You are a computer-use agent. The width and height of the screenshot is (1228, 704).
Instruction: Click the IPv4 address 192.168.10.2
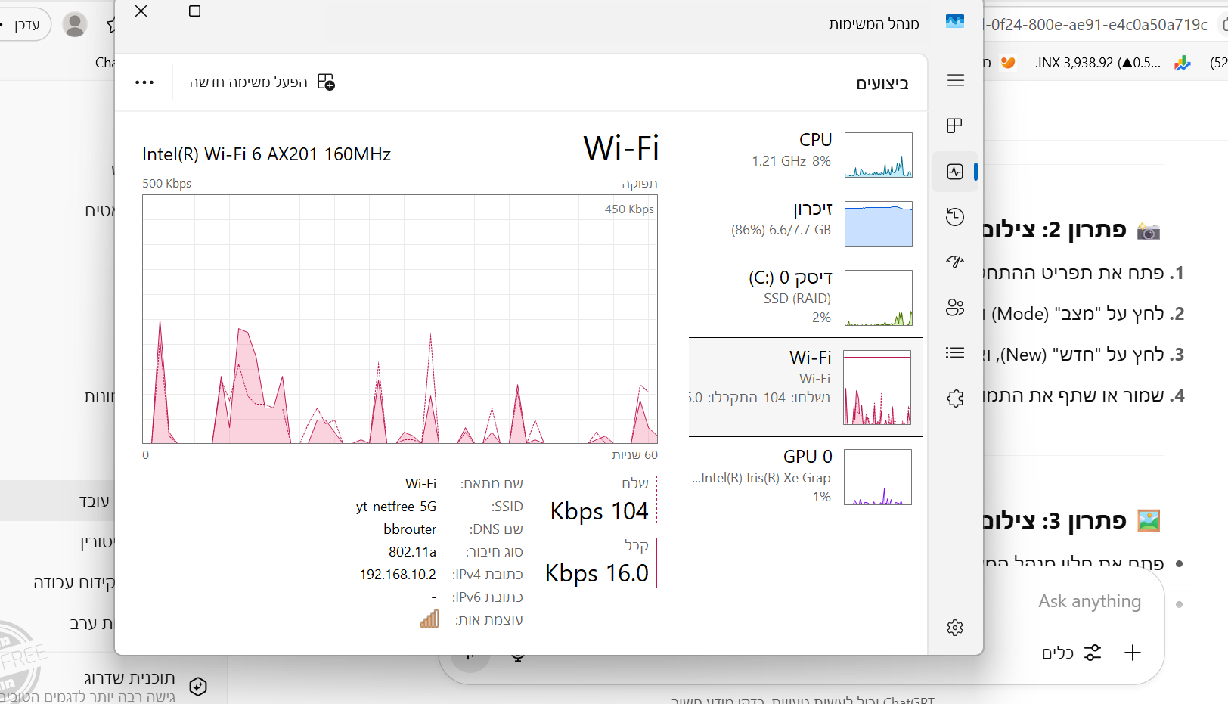[398, 575]
